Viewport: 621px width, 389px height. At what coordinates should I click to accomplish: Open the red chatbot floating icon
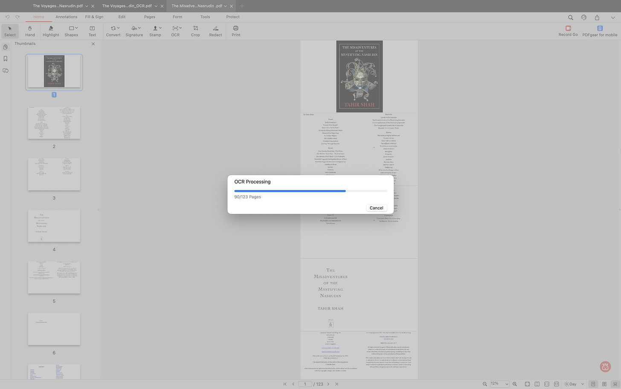605,366
